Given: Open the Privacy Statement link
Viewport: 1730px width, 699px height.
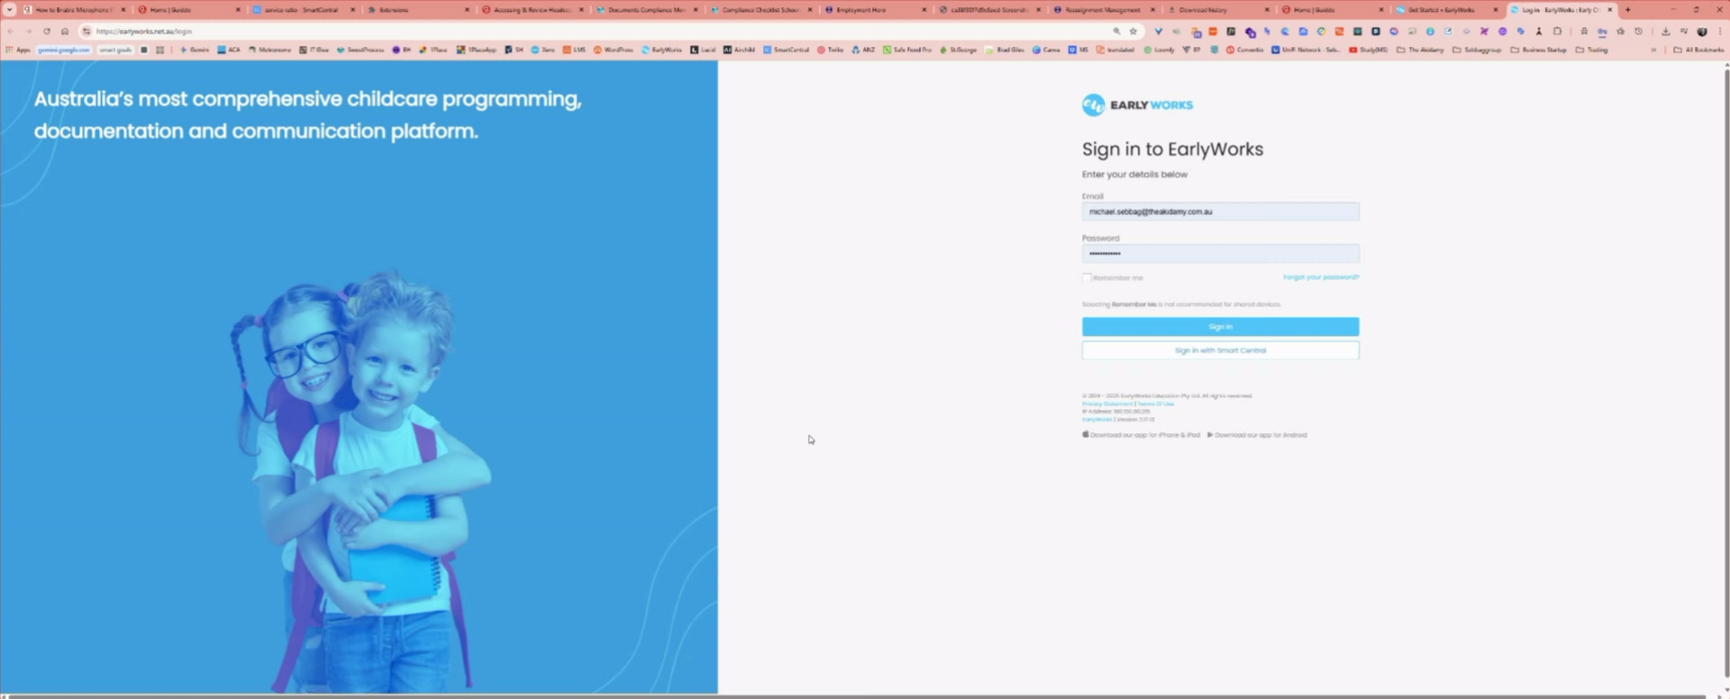Looking at the screenshot, I should (1106, 404).
